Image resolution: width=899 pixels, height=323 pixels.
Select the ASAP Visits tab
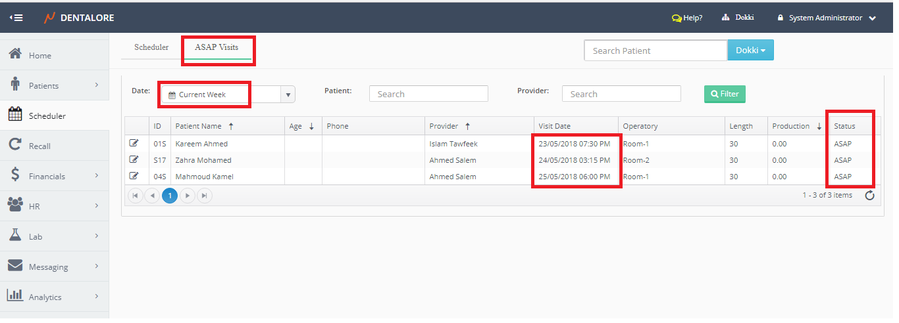click(x=217, y=48)
